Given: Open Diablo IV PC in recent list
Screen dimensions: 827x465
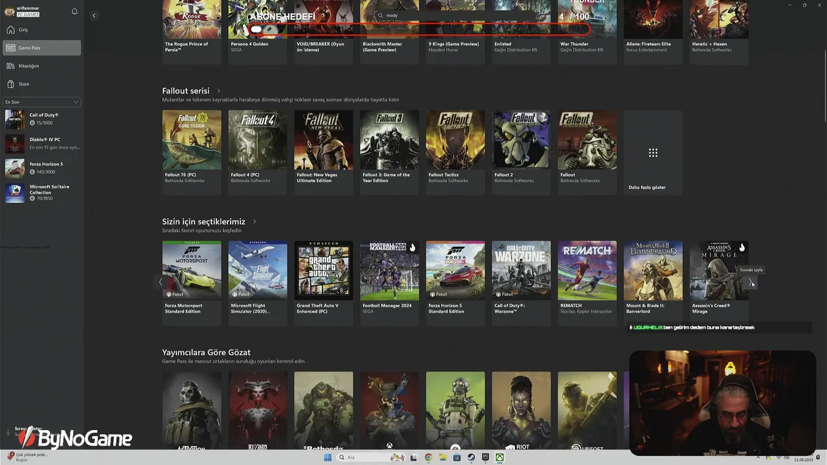Looking at the screenshot, I should [43, 143].
